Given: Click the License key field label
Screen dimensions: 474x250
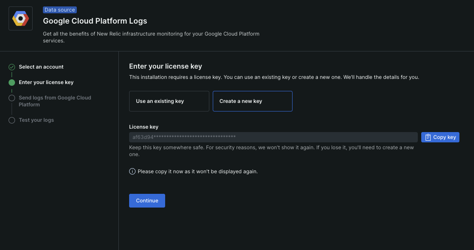Looking at the screenshot, I should [144, 127].
